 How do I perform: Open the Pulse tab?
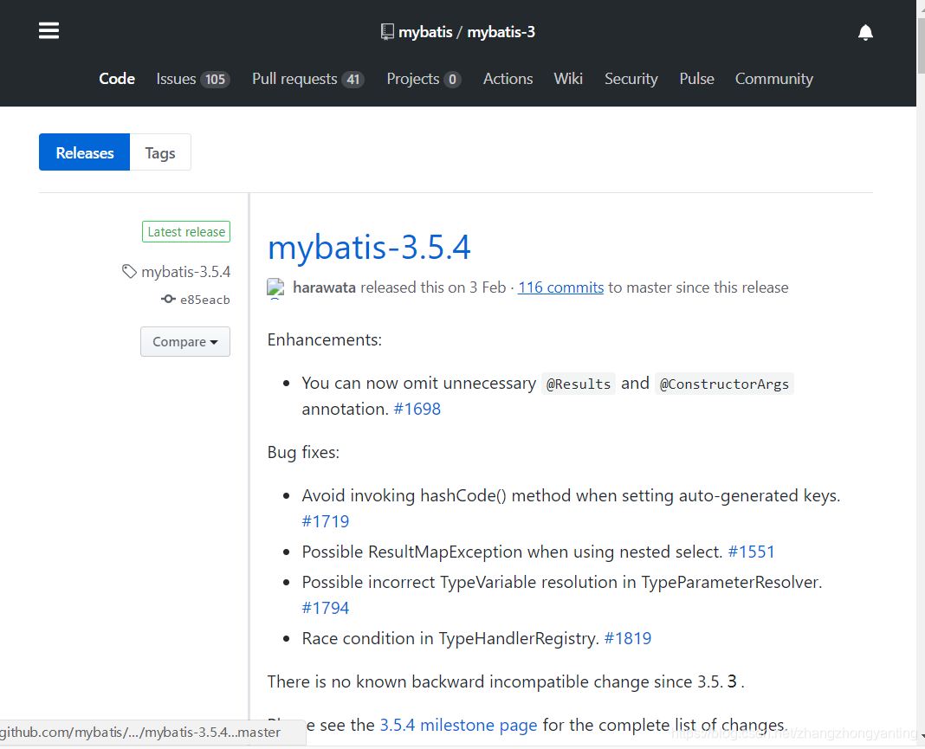tap(696, 79)
